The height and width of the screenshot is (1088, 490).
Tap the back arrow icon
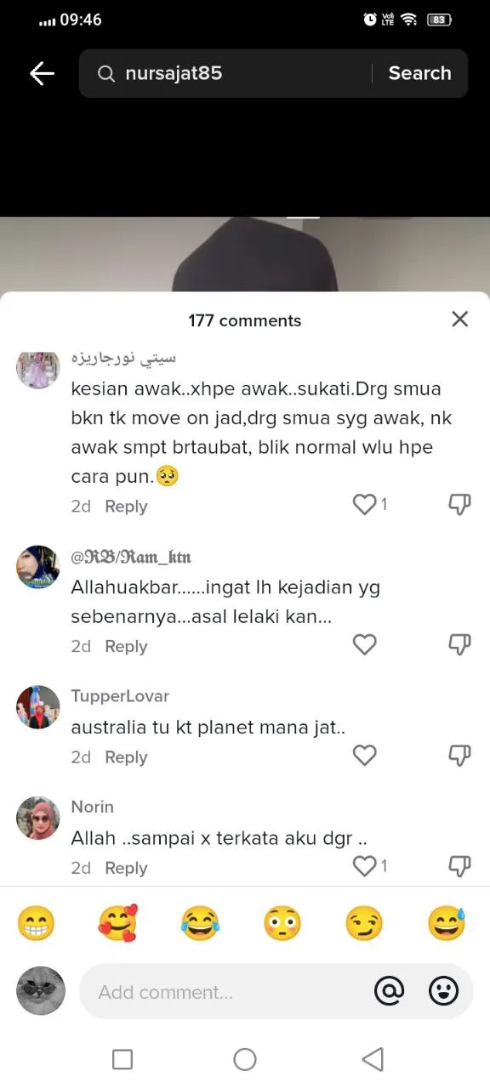click(42, 74)
